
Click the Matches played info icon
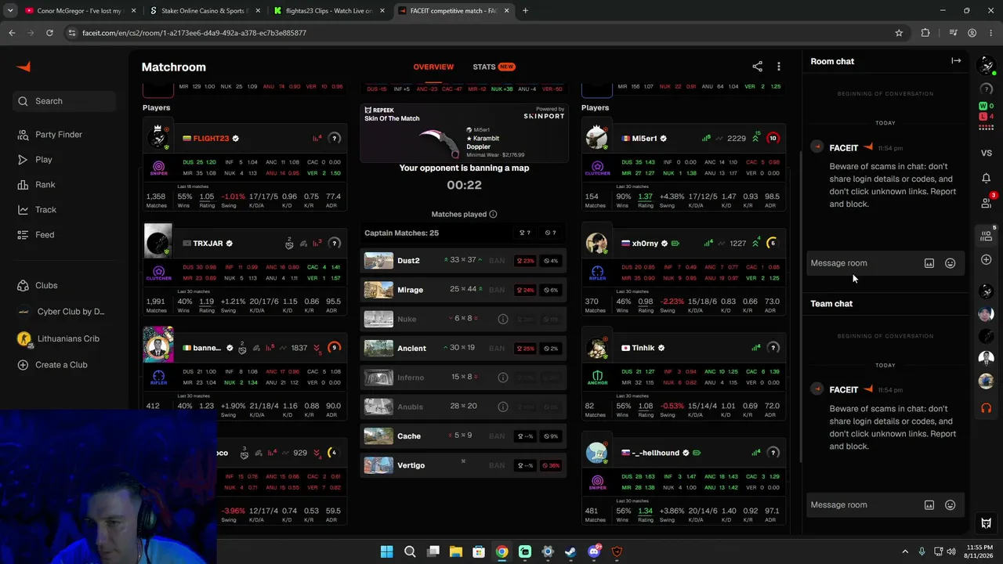(493, 214)
